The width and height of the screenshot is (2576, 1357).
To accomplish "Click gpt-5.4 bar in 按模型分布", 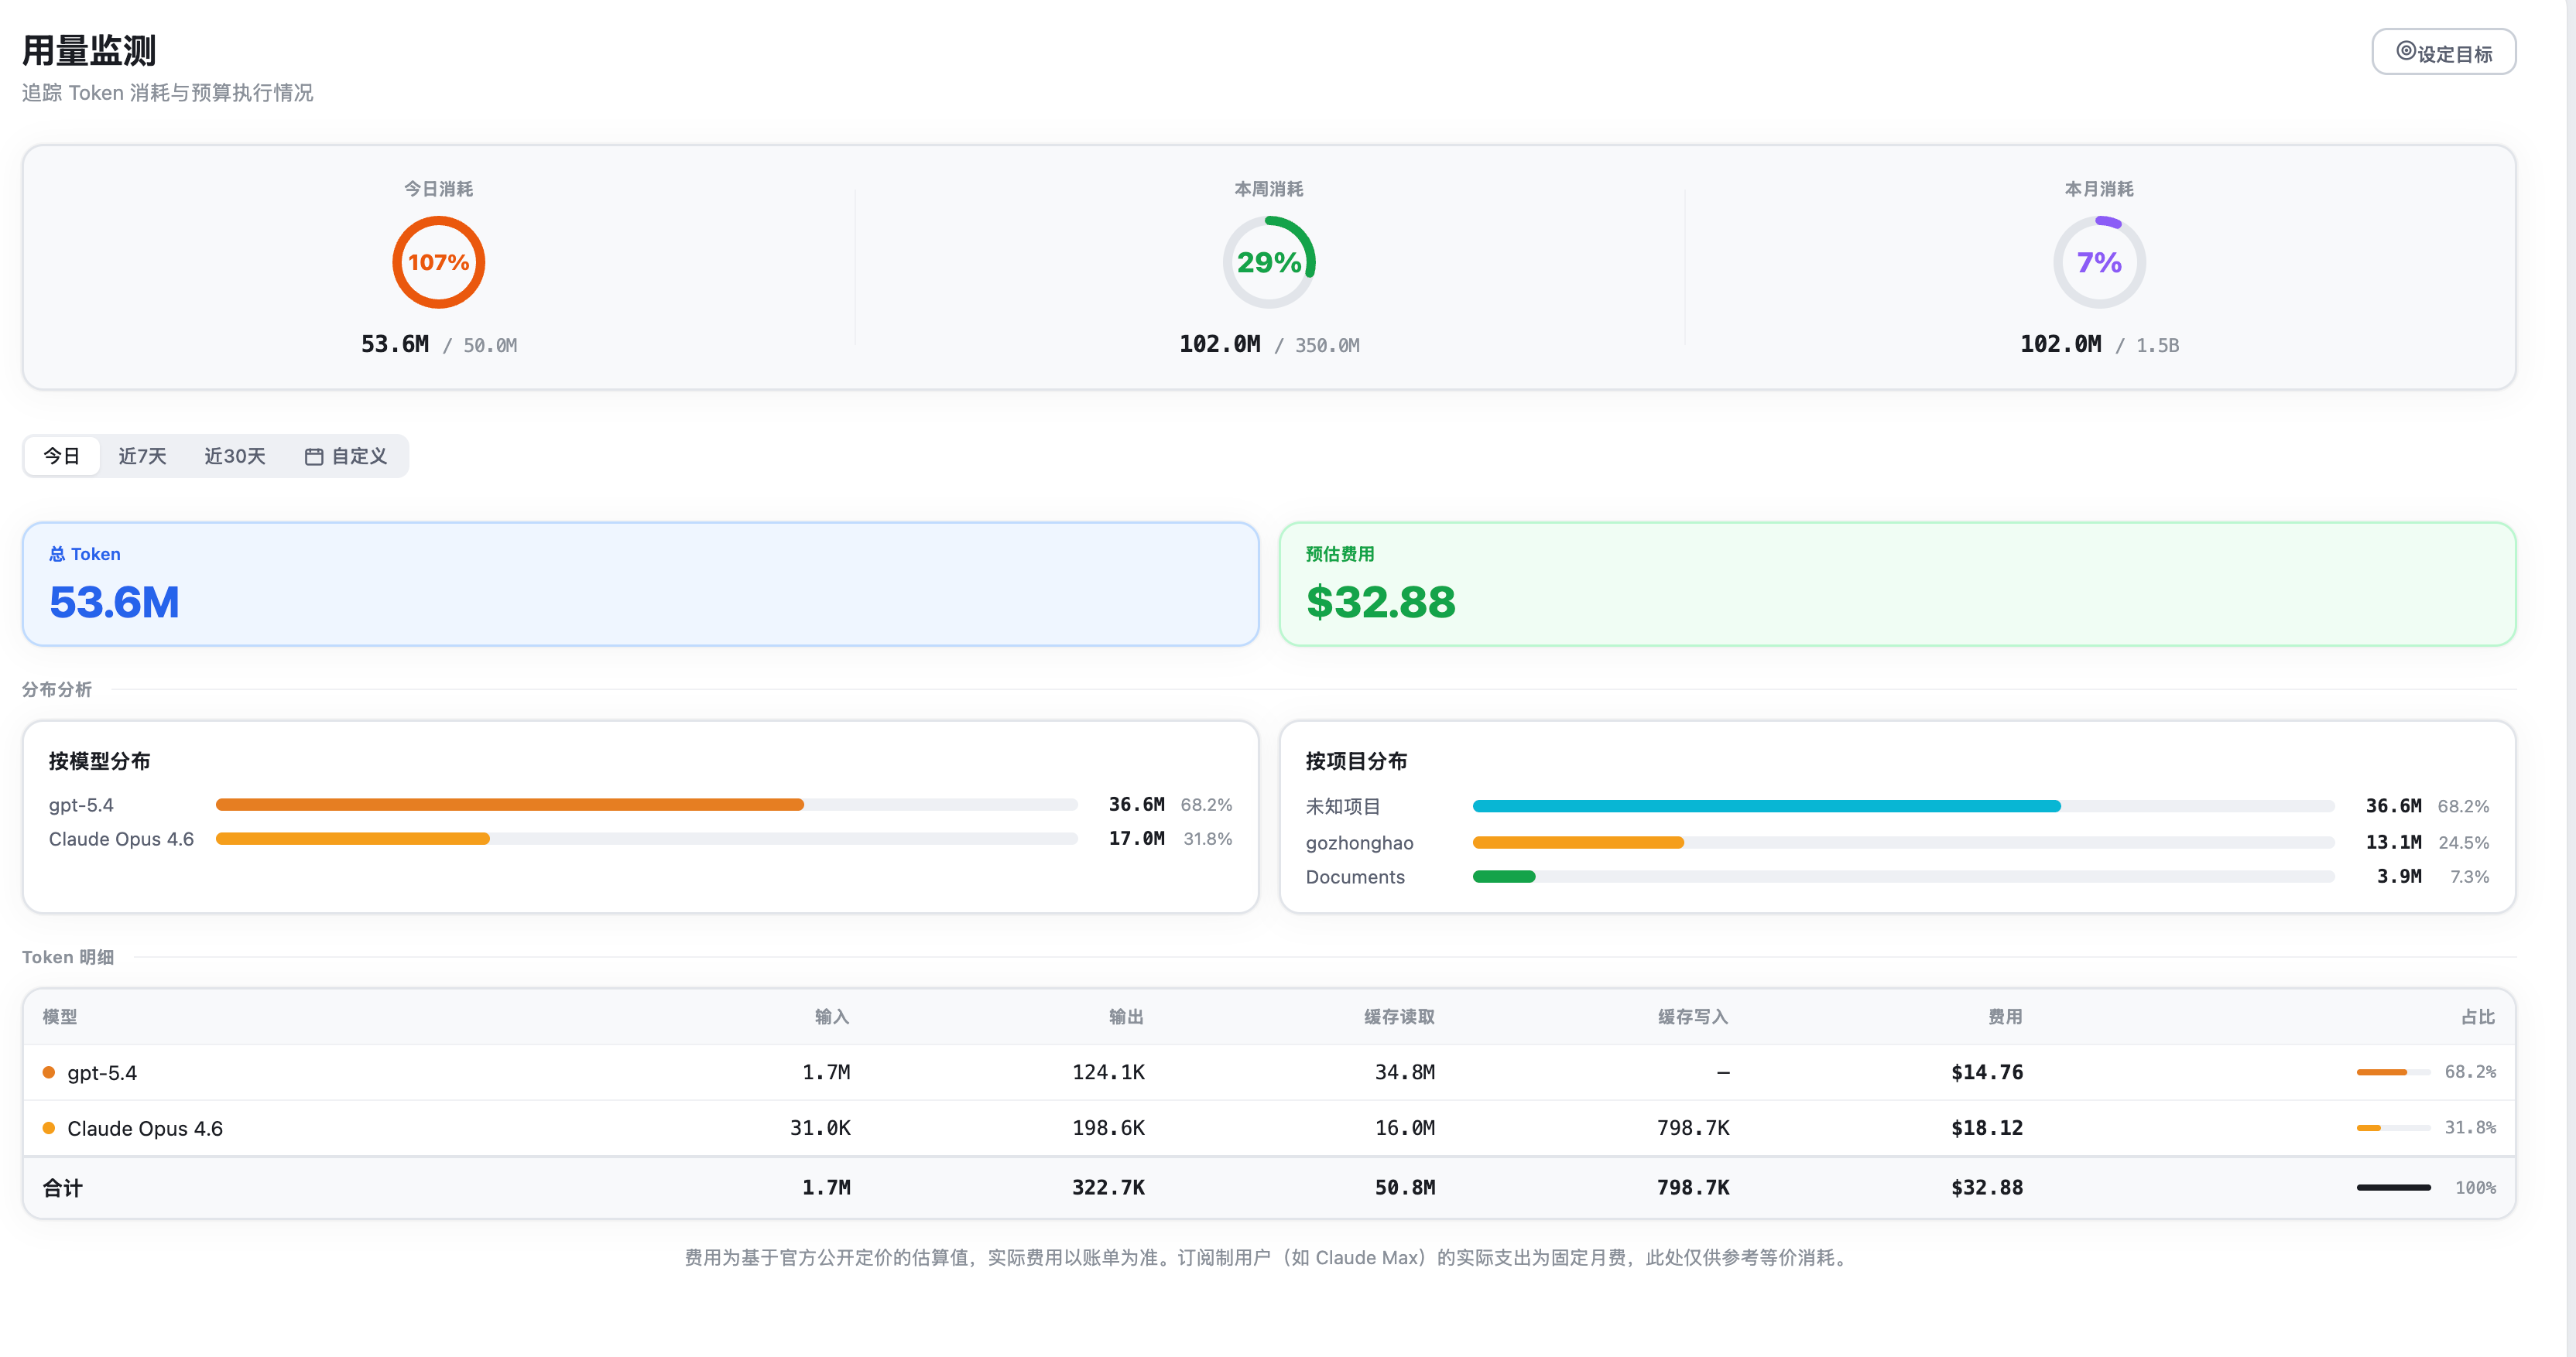I will (510, 805).
